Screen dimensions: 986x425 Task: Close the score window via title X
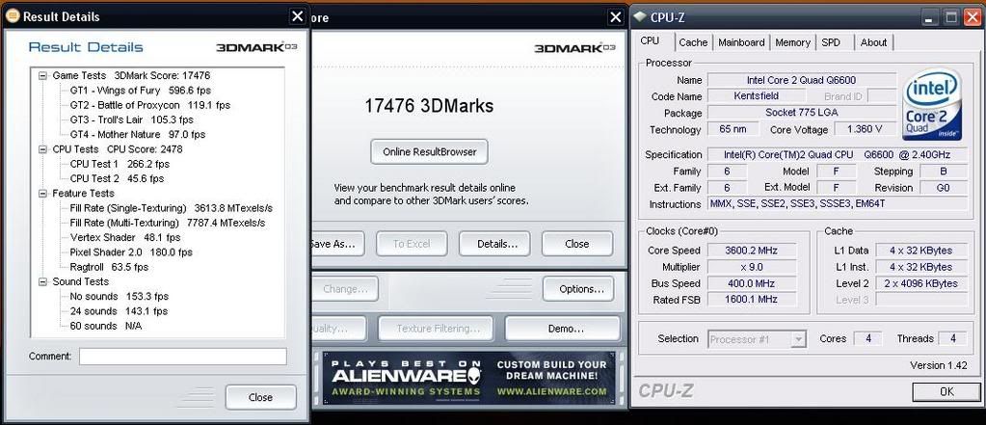[x=616, y=17]
